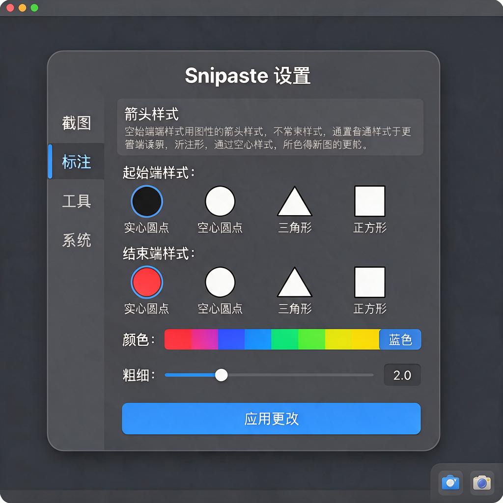Open the 工具 sidebar tab
This screenshot has width=503, height=503.
pyautogui.click(x=76, y=201)
